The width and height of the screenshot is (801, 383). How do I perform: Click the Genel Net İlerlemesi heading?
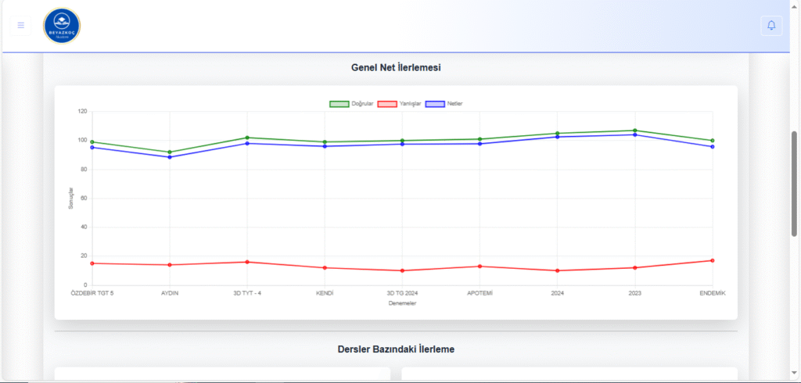pos(396,67)
